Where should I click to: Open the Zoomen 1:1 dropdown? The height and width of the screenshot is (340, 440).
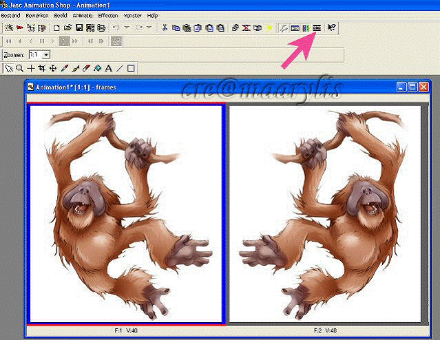(x=46, y=54)
